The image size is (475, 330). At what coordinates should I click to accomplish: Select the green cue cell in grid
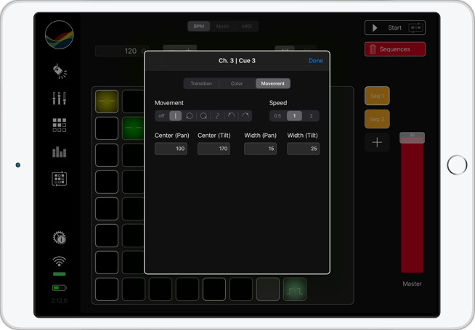coord(133,128)
